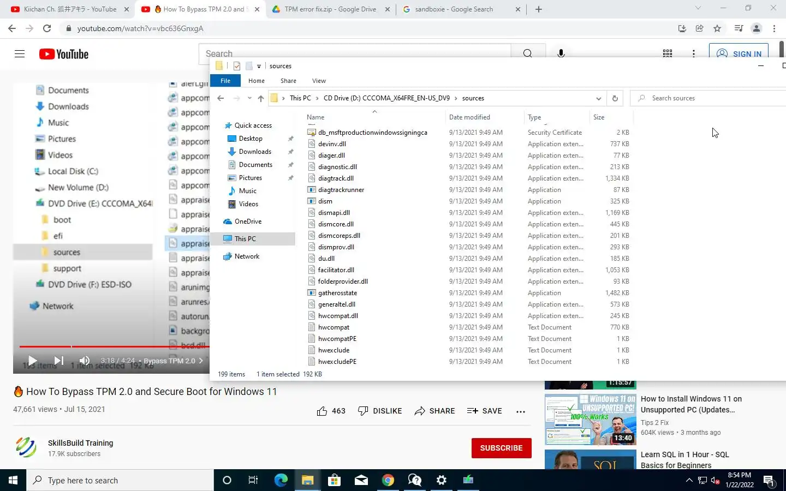Viewport: 786px width, 491px height.
Task: Click the SIGN IN button
Action: [x=739, y=53]
